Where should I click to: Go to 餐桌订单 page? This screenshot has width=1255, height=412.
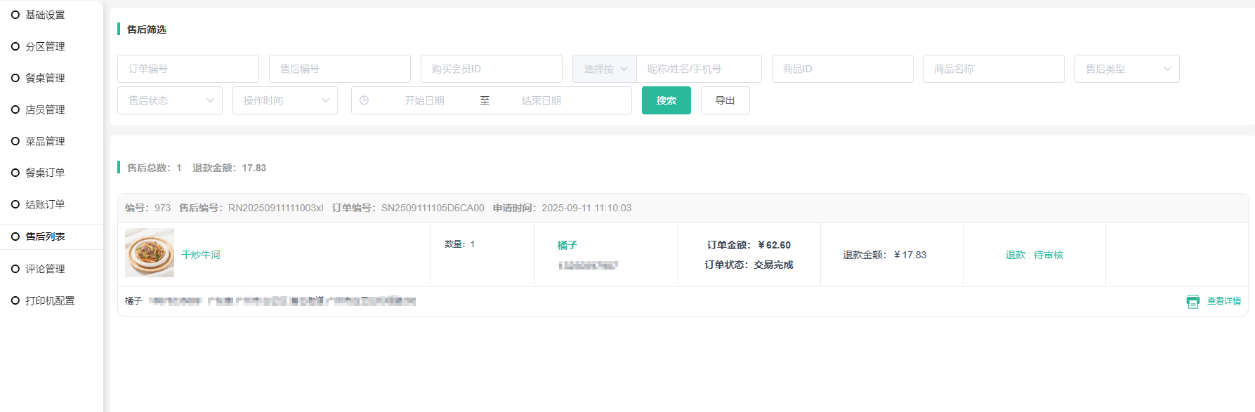coord(45,173)
